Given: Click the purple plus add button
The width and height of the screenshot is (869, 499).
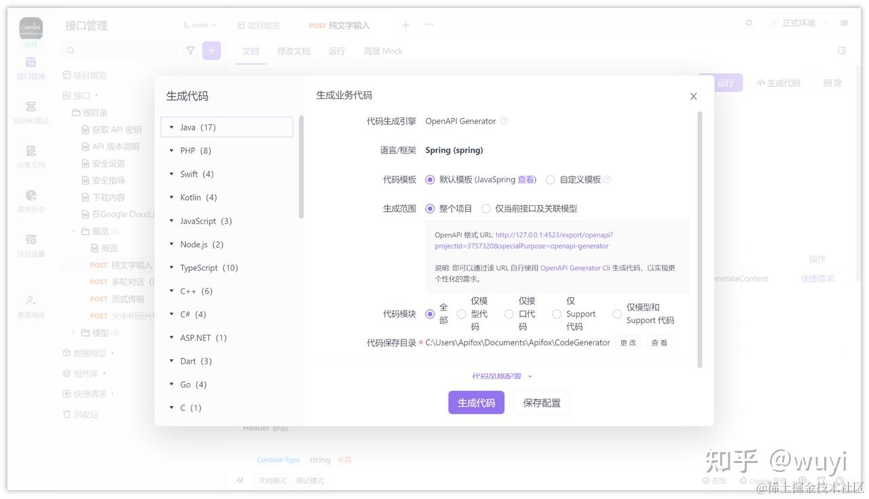Looking at the screenshot, I should click(x=212, y=50).
